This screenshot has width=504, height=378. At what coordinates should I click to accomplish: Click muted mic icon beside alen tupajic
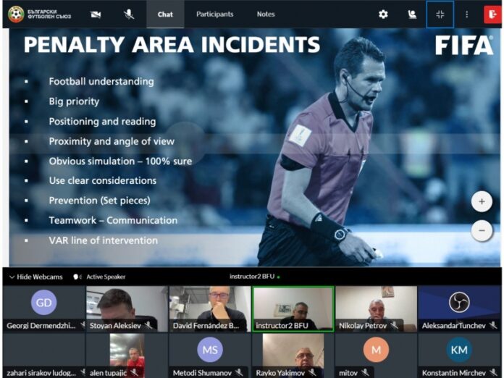click(134, 372)
